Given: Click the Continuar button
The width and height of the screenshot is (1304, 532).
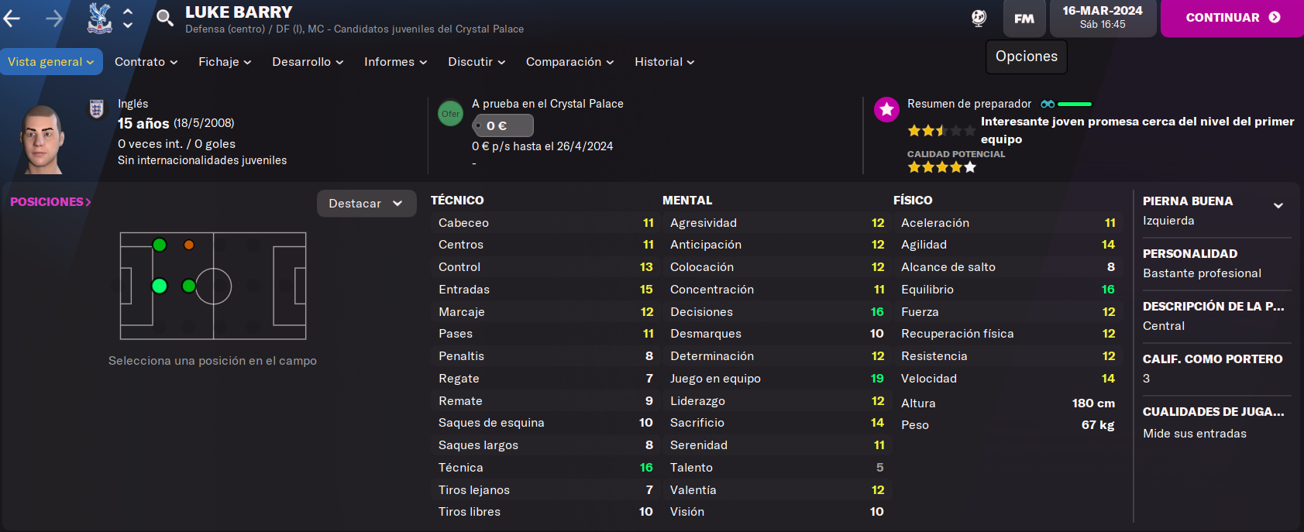Looking at the screenshot, I should pyautogui.click(x=1232, y=18).
